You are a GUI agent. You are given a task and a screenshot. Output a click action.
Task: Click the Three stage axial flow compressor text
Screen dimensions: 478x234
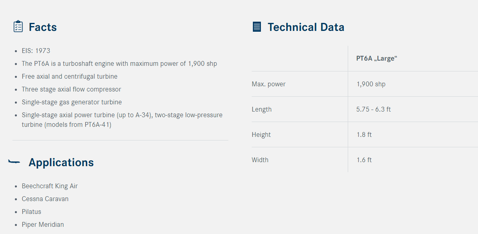click(x=71, y=89)
